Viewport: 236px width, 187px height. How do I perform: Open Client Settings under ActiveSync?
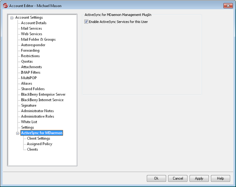[39, 139]
